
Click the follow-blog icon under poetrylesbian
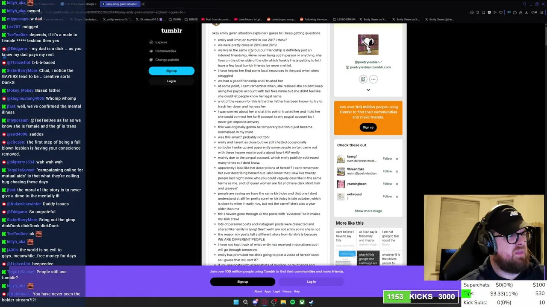[x=363, y=79]
